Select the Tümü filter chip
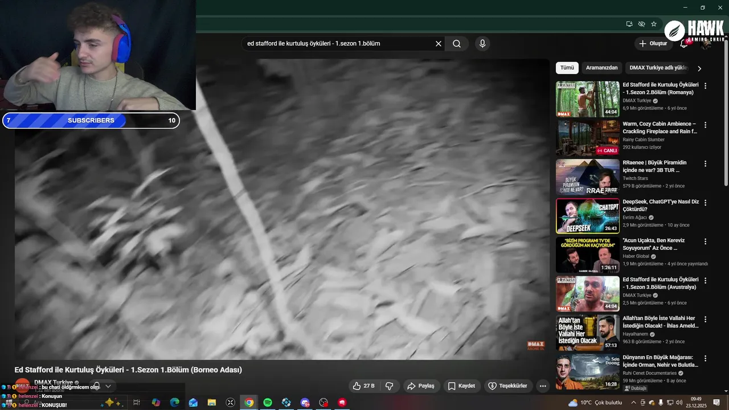This screenshot has width=729, height=410. [x=567, y=68]
